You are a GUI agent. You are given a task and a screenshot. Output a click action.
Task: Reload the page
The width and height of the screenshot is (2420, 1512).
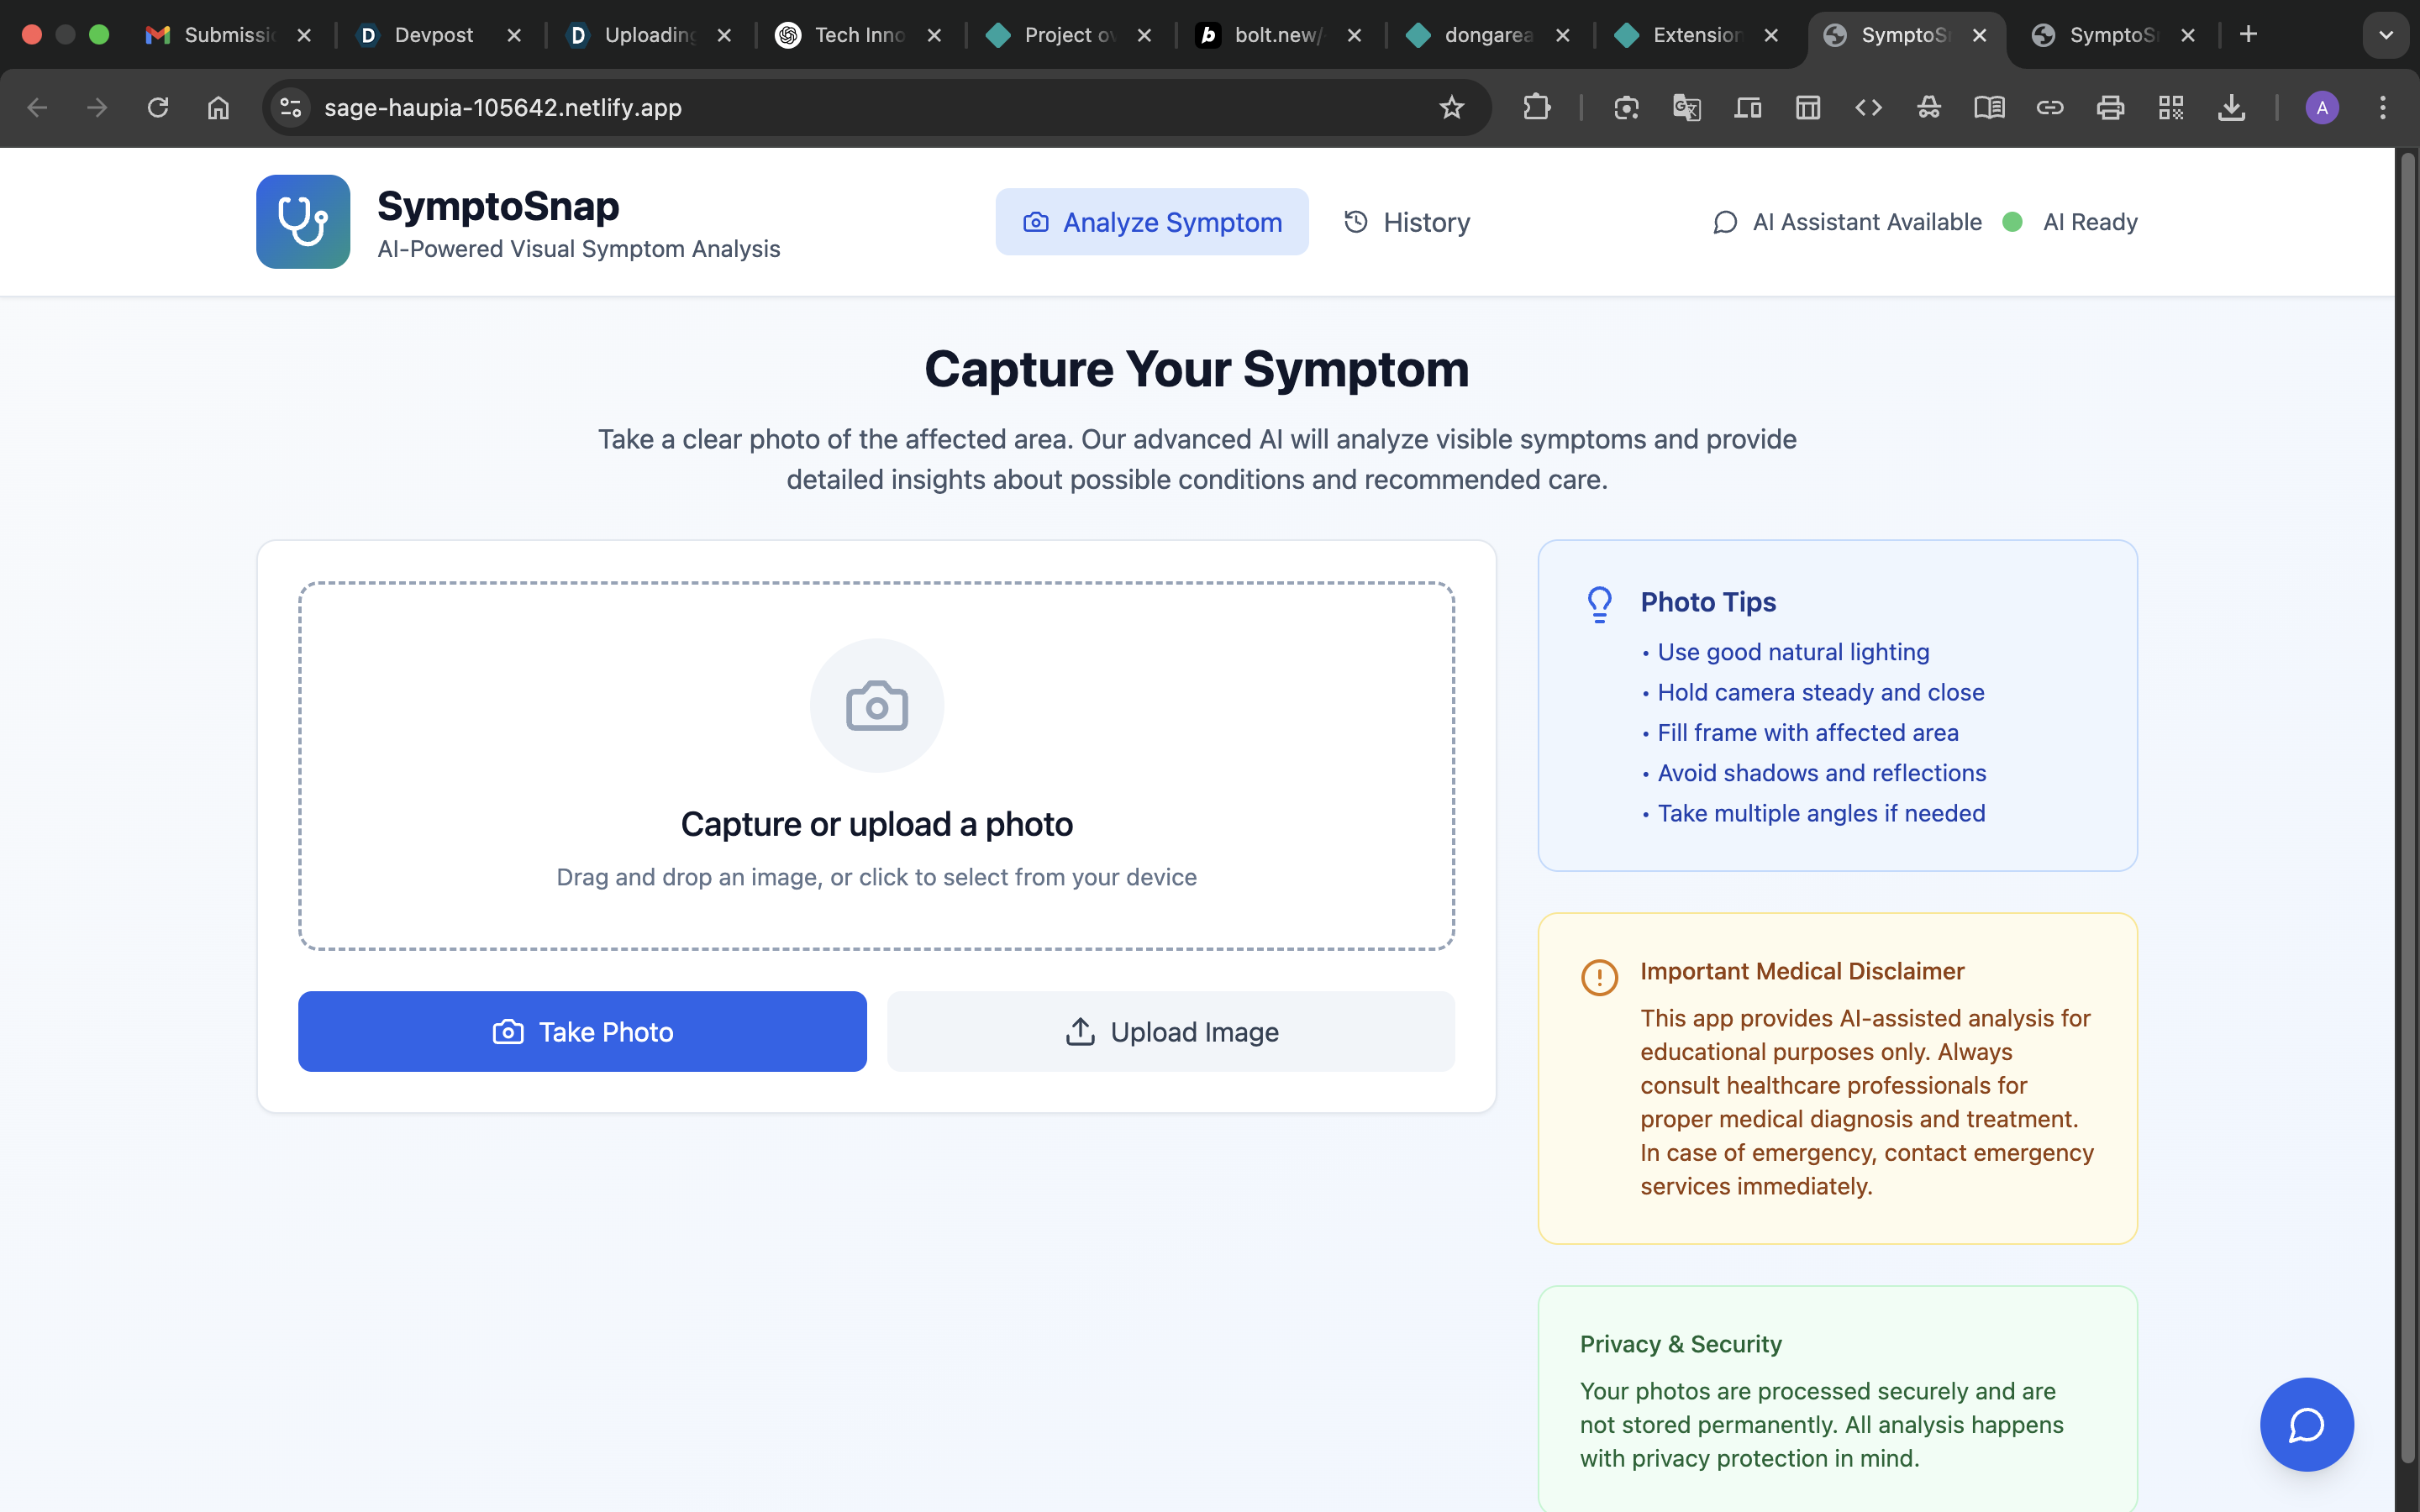[158, 108]
